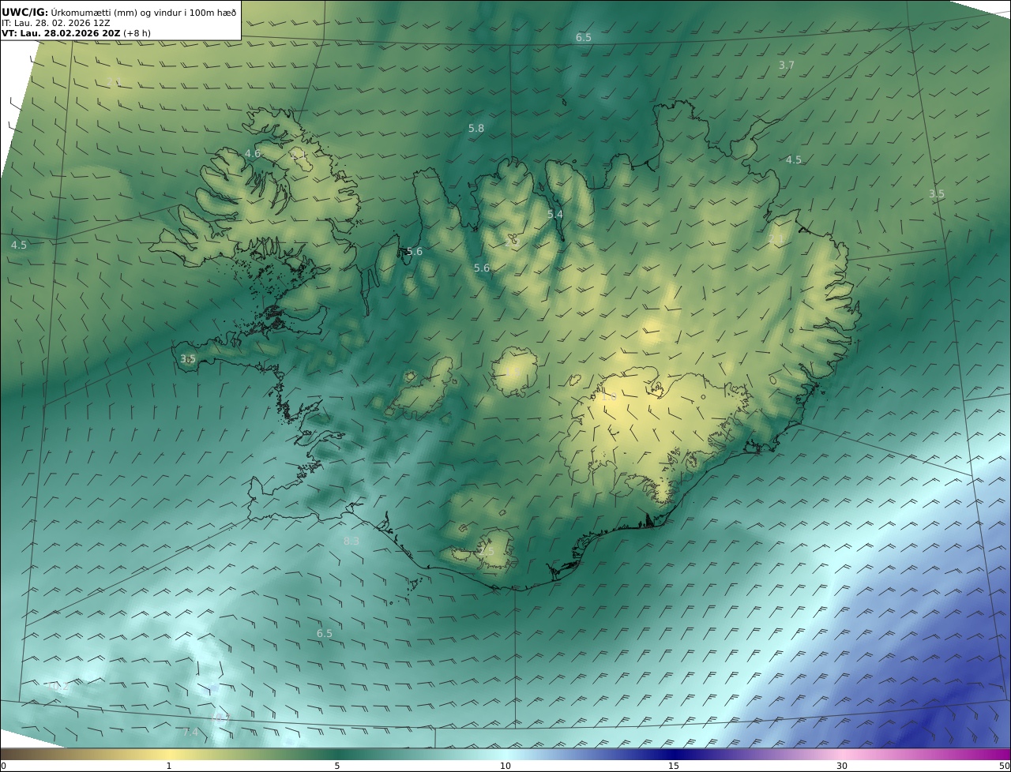This screenshot has height=772, width=1011.
Task: Click the 5.8 precipitation value
Action: point(476,128)
